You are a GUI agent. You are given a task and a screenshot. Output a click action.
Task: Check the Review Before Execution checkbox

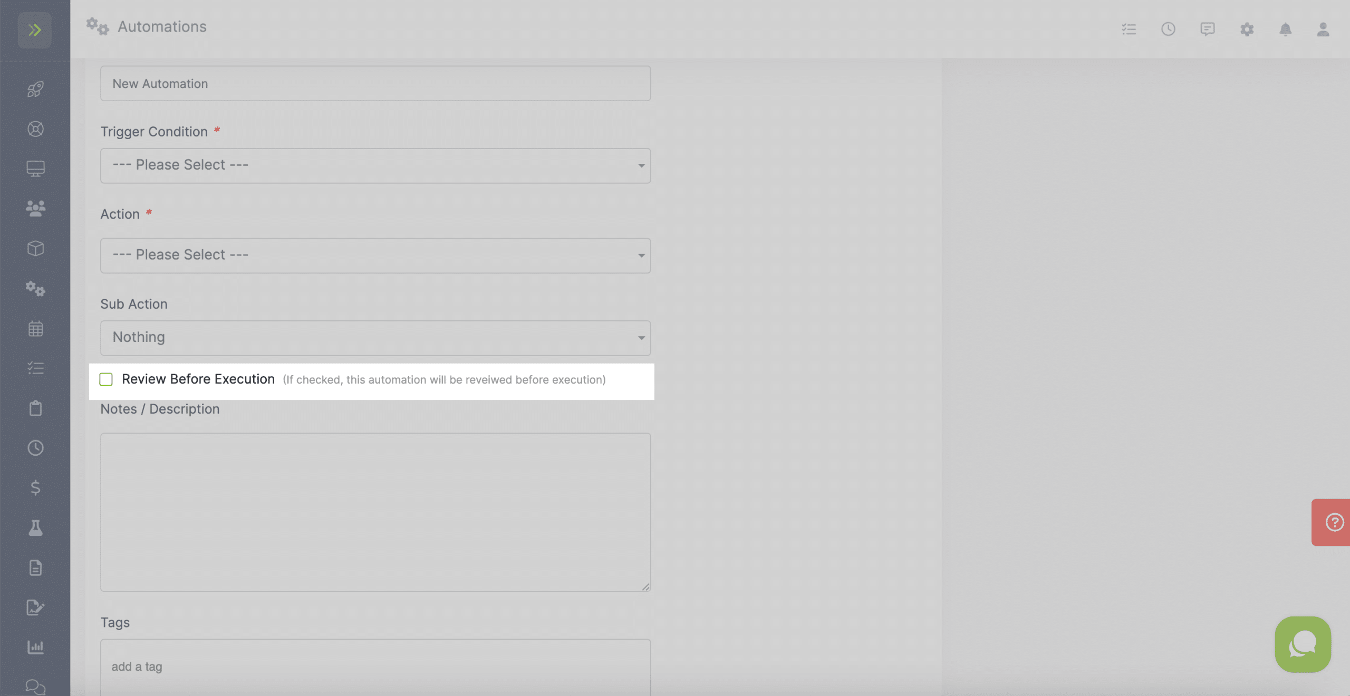pyautogui.click(x=106, y=379)
